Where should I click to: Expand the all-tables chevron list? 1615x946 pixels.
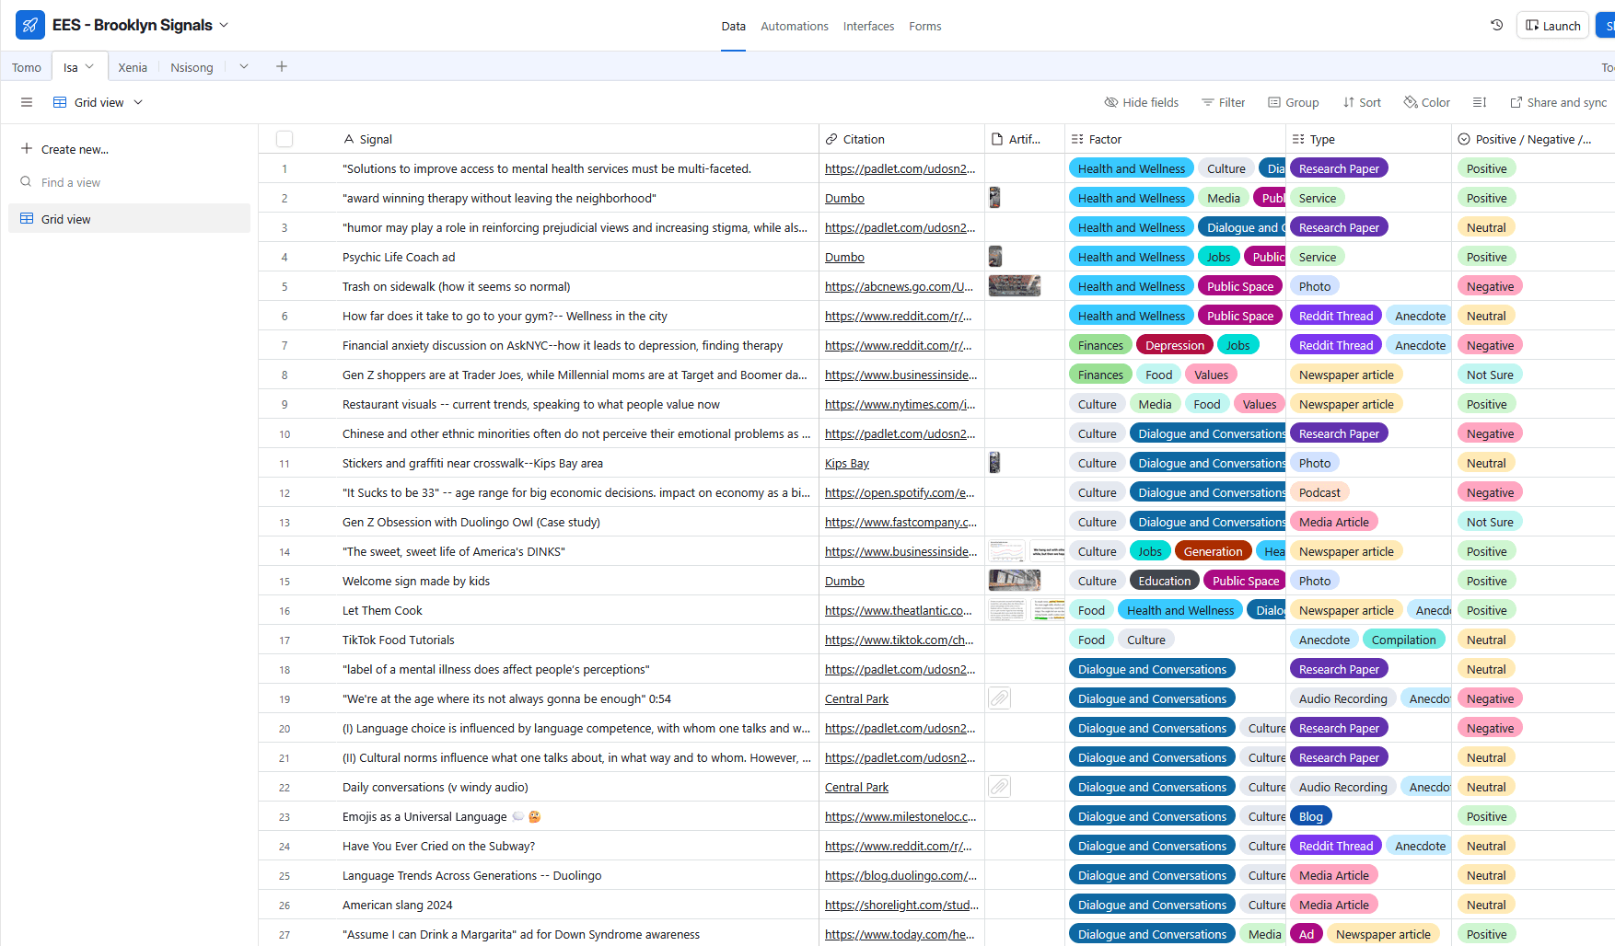click(244, 66)
